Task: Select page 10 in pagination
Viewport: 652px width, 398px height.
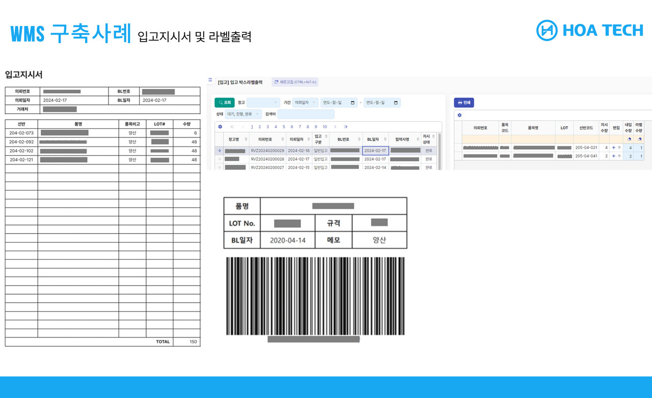Action: (x=324, y=127)
